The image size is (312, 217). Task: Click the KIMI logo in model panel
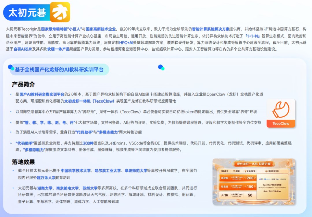273,179
